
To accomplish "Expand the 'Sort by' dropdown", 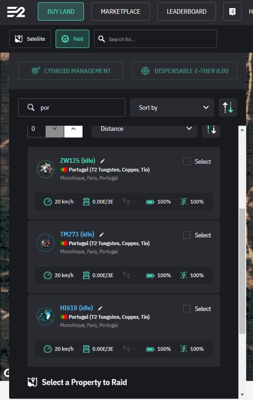I will click(172, 107).
